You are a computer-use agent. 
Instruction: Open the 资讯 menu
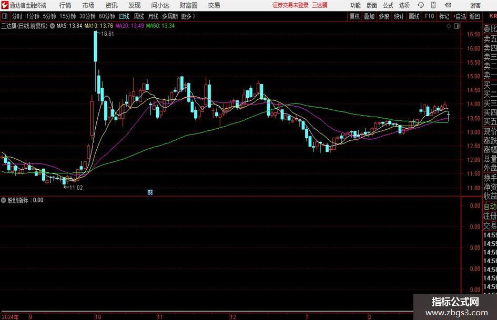pyautogui.click(x=111, y=5)
